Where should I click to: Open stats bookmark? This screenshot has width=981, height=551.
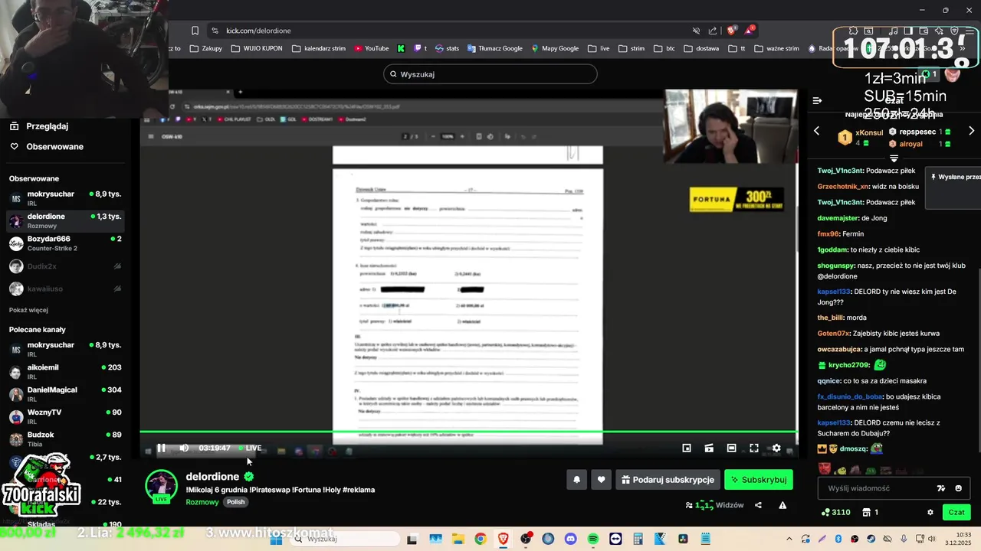pos(447,48)
